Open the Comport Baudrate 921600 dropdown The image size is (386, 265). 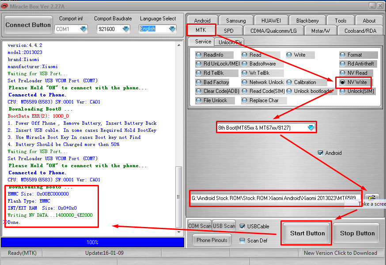point(126,29)
